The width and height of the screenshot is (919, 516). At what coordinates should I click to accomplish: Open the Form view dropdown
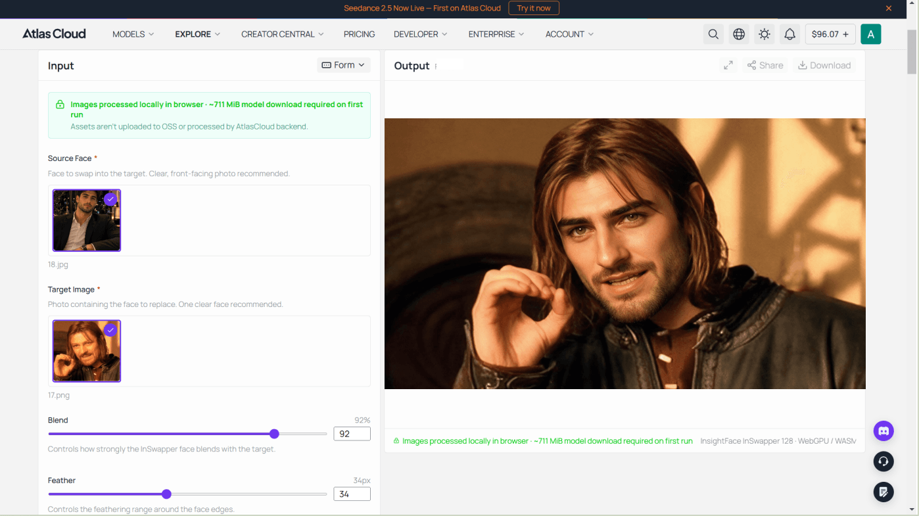click(x=344, y=65)
